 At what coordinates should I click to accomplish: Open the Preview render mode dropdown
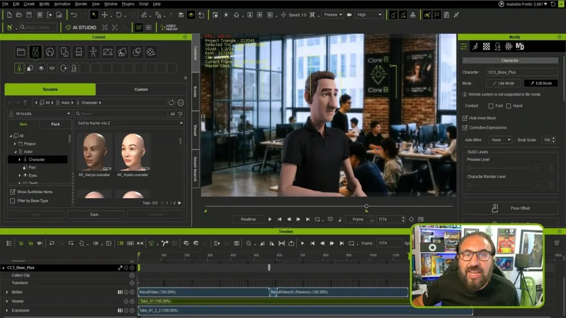(333, 15)
